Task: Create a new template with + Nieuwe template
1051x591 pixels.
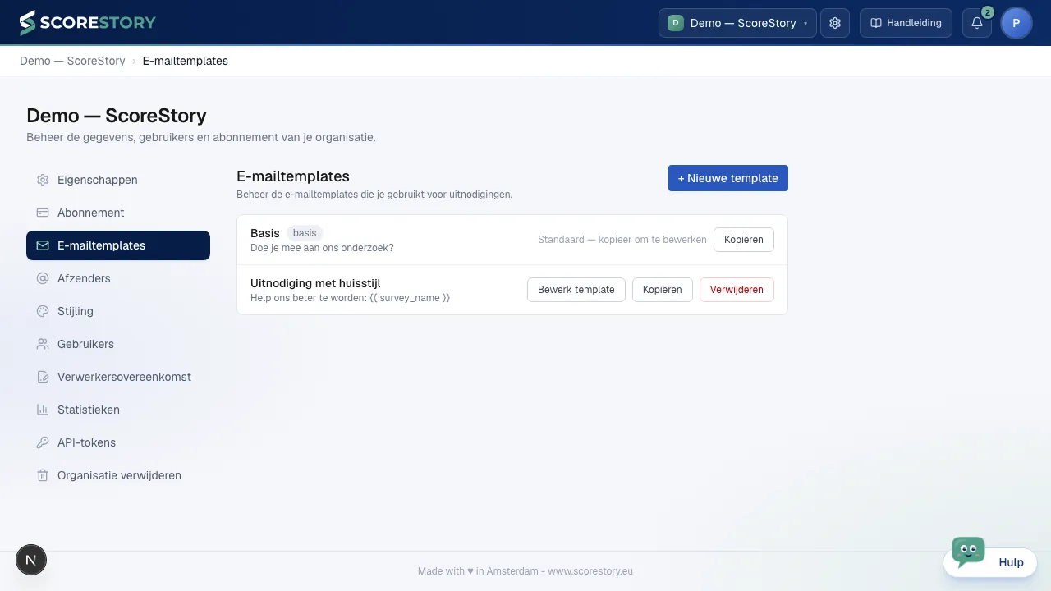Action: coord(728,178)
